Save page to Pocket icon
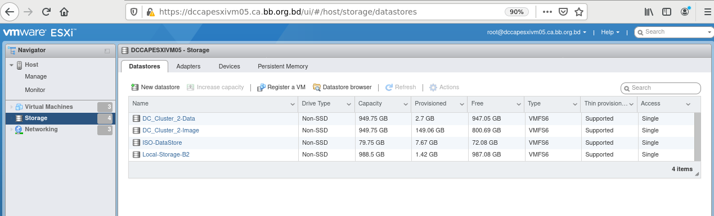714x216 pixels. click(x=563, y=11)
